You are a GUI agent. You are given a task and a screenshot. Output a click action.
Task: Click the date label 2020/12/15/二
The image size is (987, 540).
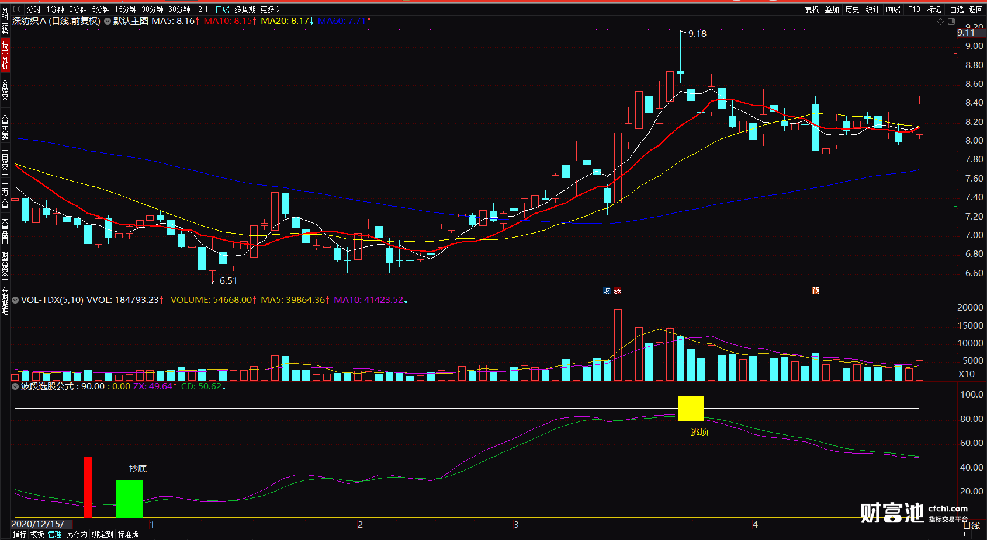42,524
